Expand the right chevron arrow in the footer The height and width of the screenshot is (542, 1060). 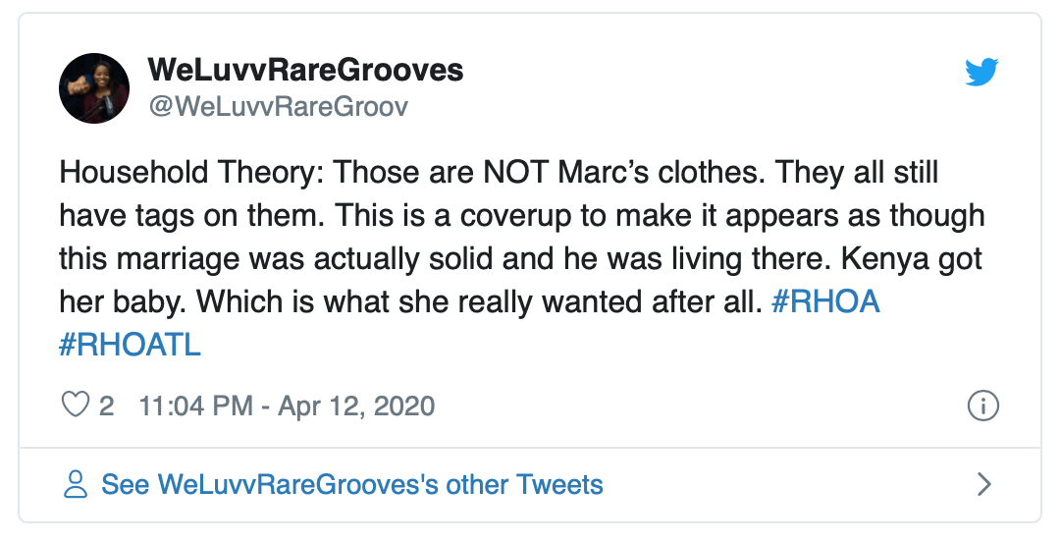984,484
